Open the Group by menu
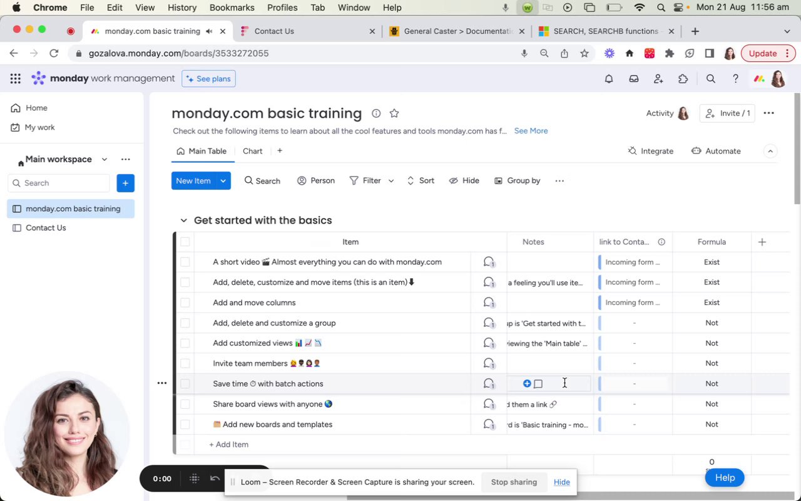801x501 pixels. 517,180
